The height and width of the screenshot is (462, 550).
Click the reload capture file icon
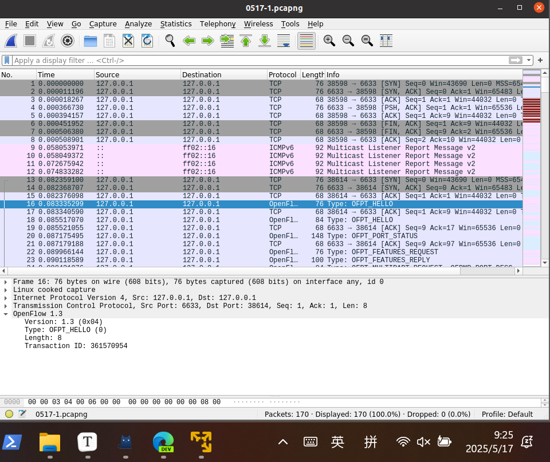(147, 41)
